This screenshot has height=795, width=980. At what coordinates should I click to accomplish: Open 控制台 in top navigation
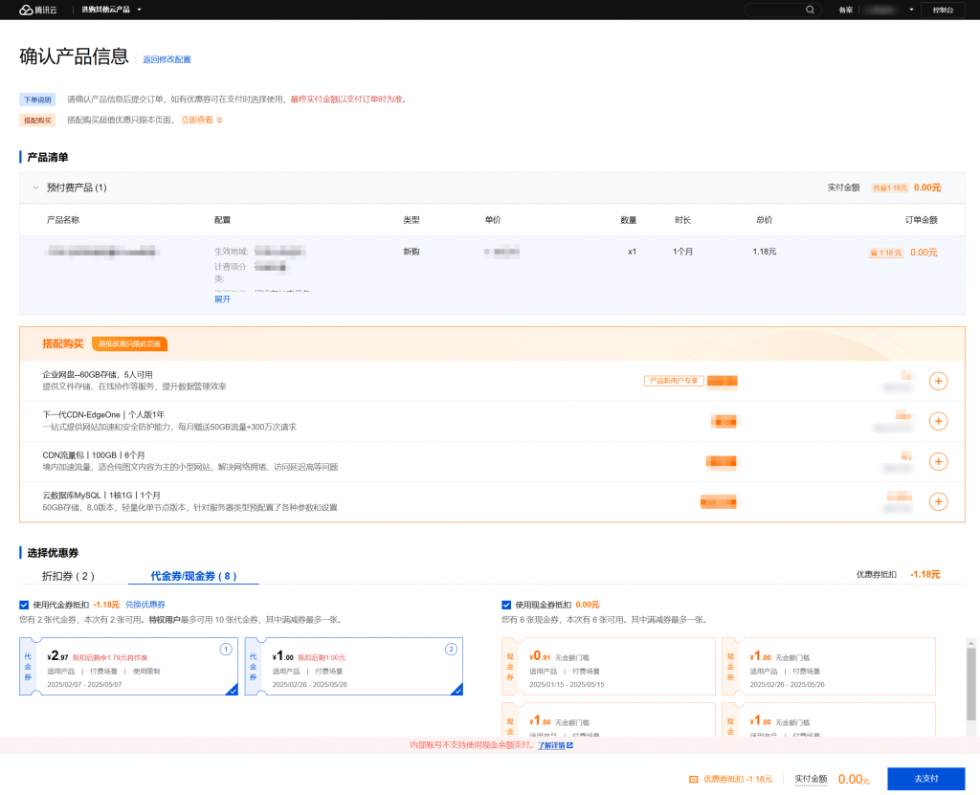point(943,10)
